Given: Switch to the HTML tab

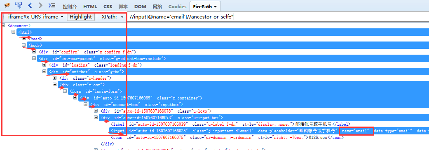Looking at the screenshot, I should click(x=90, y=6).
